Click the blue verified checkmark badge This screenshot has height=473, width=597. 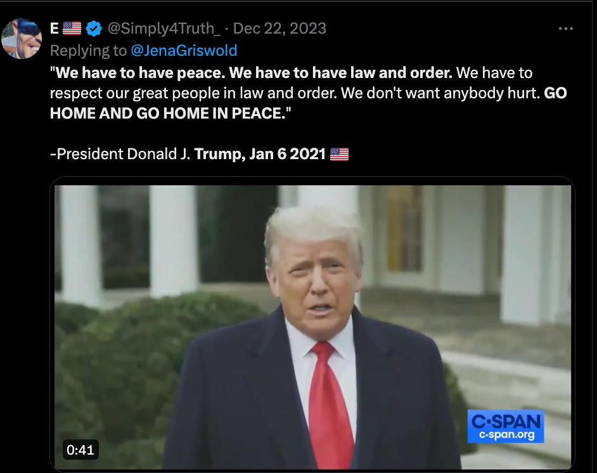click(94, 29)
